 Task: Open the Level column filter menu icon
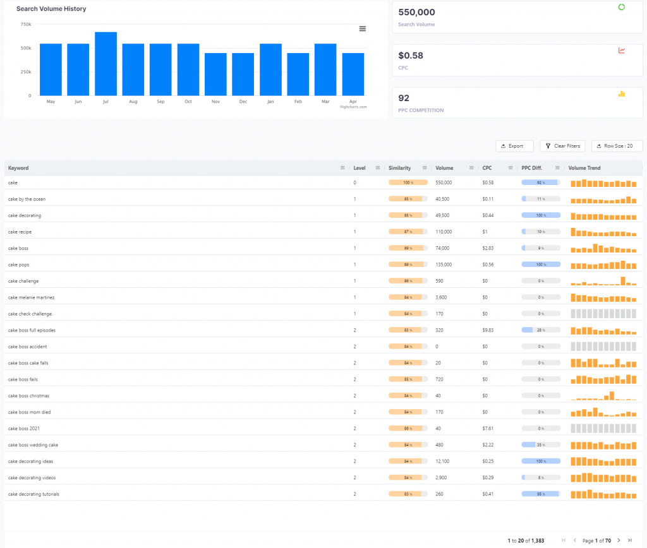coord(378,168)
